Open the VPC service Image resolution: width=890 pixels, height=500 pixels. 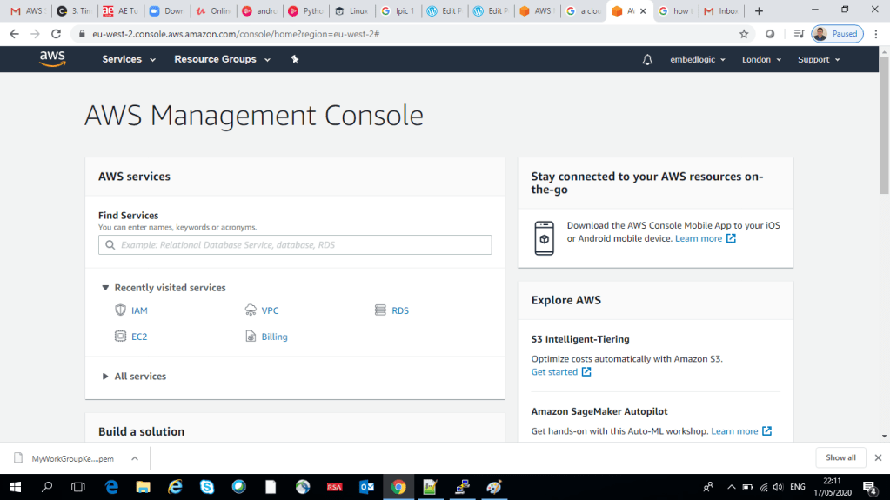270,310
